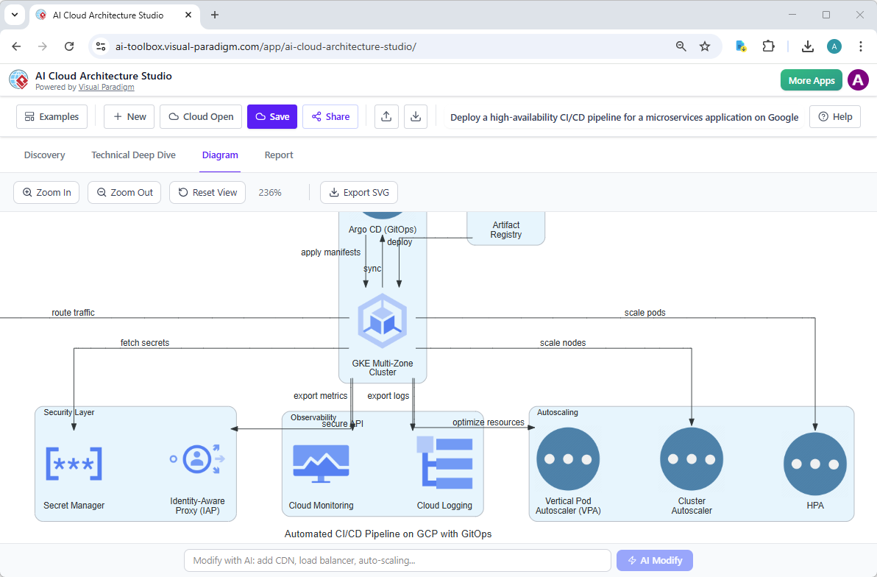Click the Save button

[x=271, y=116]
